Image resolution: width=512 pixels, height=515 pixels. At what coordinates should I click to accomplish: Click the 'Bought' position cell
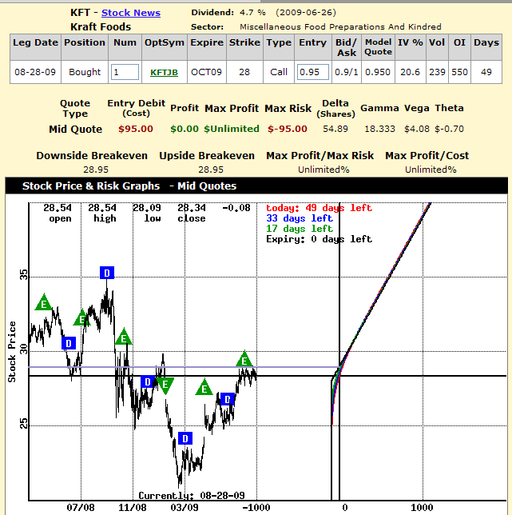pos(85,72)
